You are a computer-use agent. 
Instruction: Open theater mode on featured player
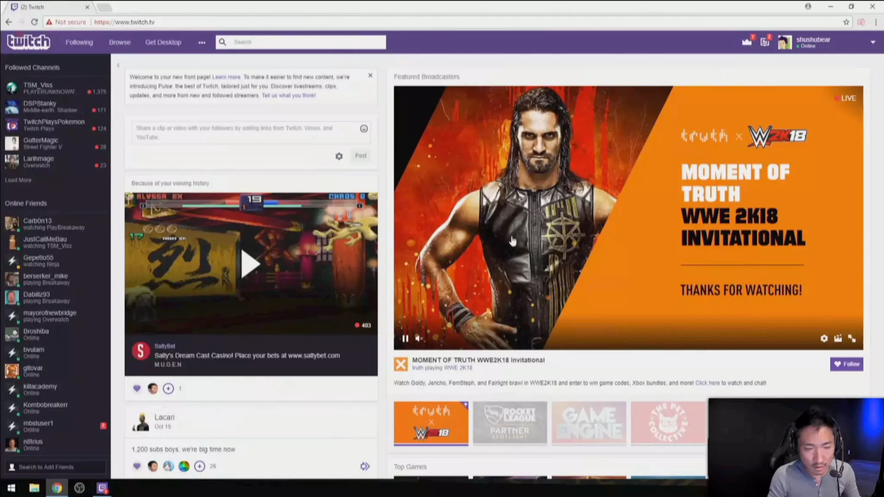coord(838,339)
